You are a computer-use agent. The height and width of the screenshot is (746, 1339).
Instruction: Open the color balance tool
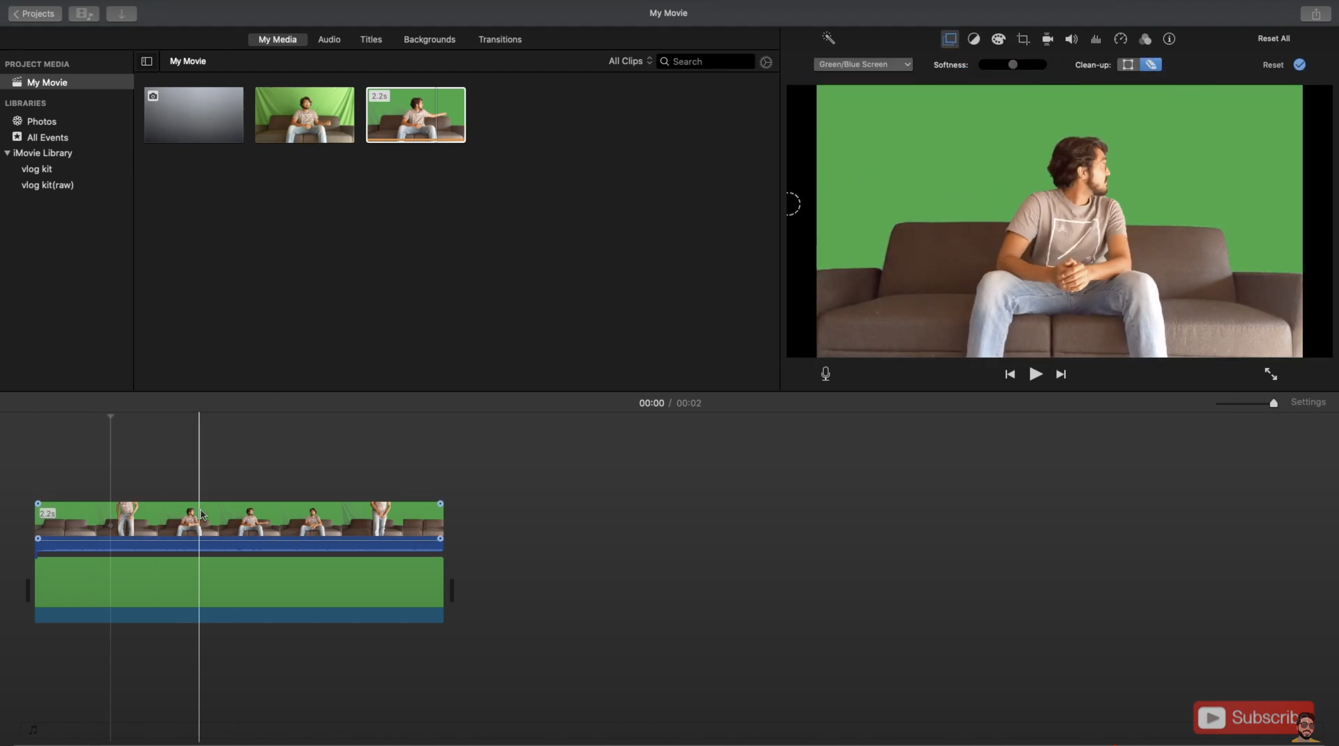(x=974, y=39)
